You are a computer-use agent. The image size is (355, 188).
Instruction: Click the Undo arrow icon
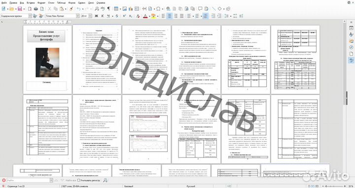[x=78, y=9]
